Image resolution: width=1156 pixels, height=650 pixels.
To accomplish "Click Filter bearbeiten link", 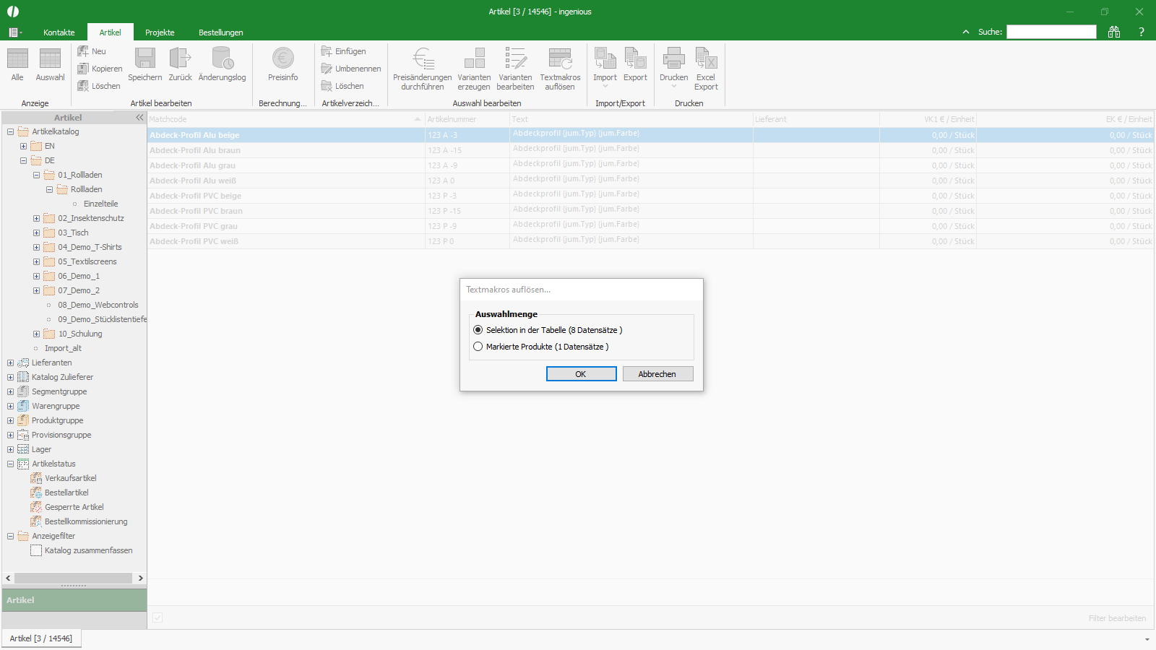I will pyautogui.click(x=1117, y=618).
